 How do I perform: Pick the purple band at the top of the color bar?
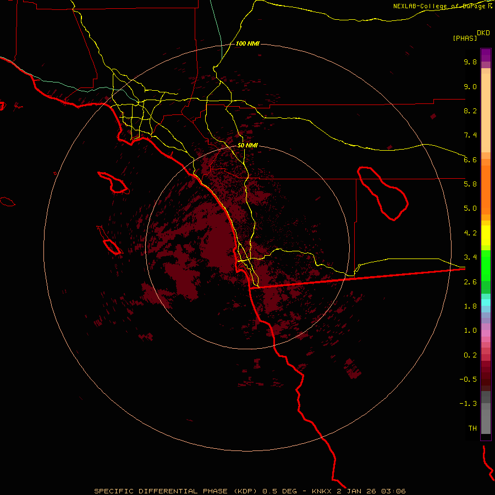point(486,55)
